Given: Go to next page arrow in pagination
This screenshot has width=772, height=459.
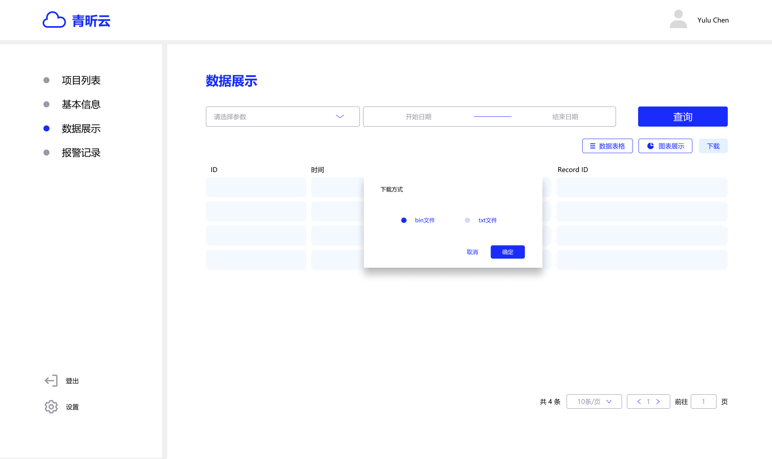Looking at the screenshot, I should (658, 402).
